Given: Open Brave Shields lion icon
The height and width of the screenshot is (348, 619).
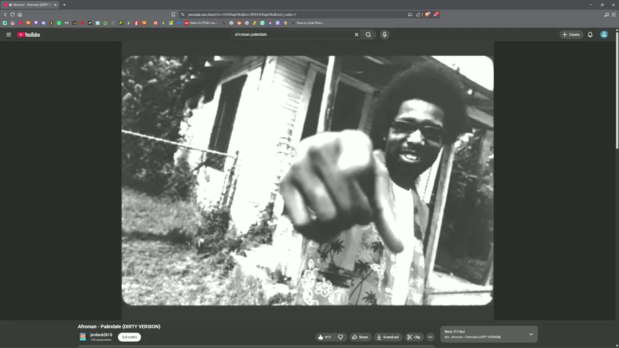Looking at the screenshot, I should pos(427,14).
